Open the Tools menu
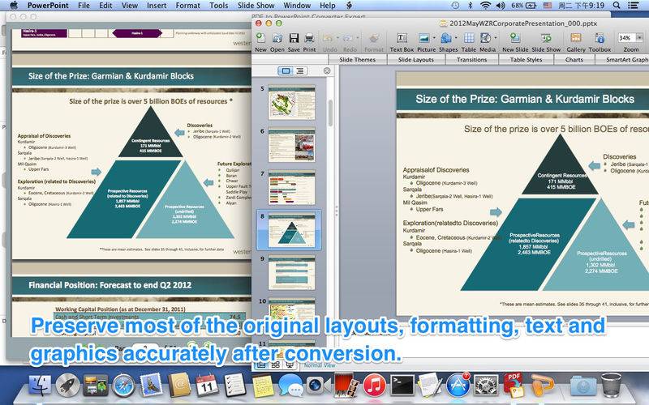 coord(218,6)
